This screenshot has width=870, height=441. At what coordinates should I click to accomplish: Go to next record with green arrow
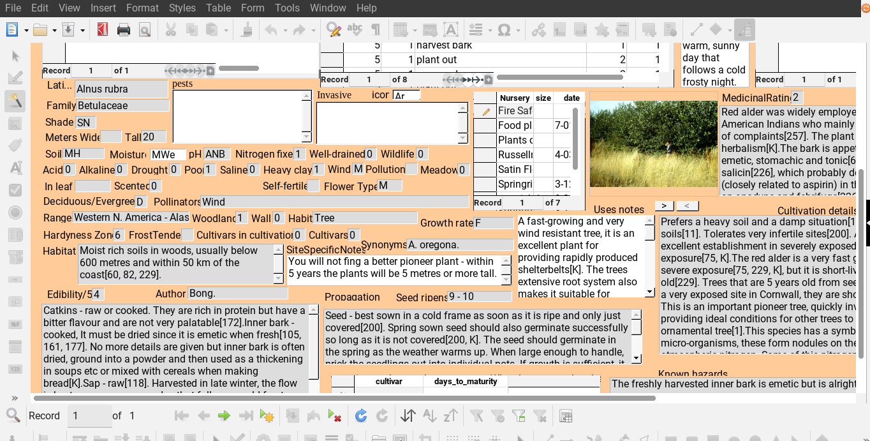point(224,416)
